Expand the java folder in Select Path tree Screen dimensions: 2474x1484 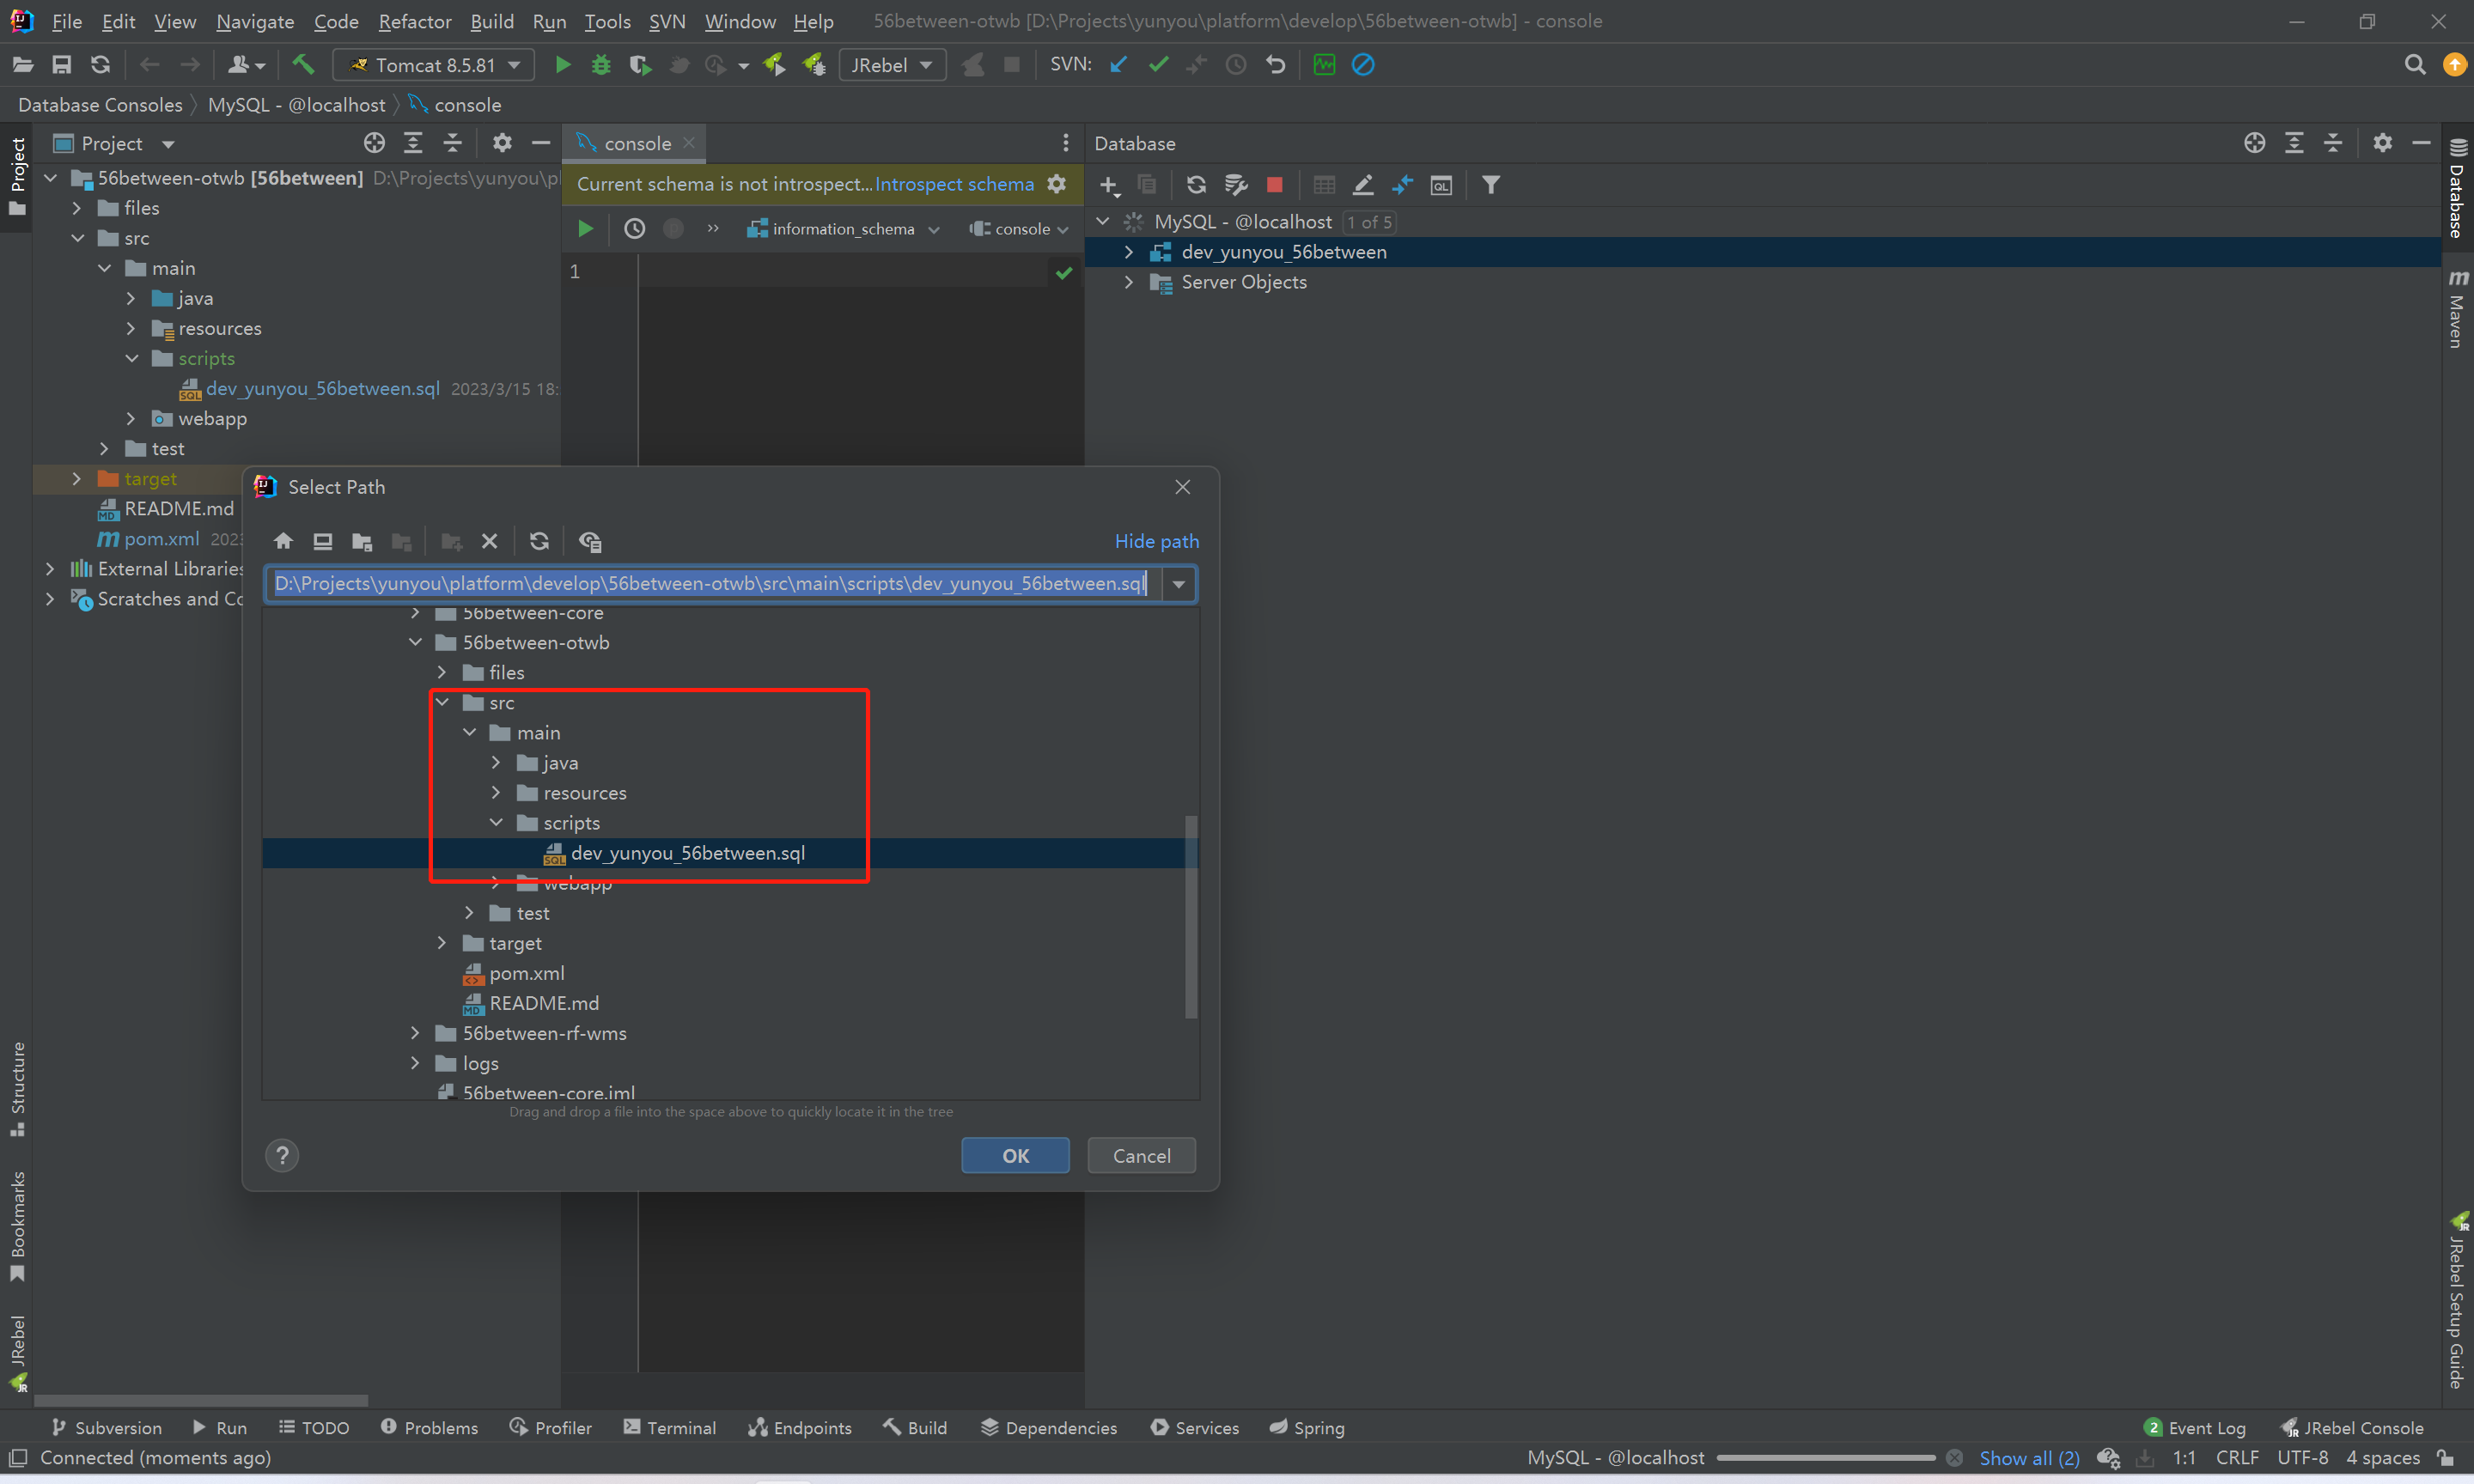pos(496,763)
